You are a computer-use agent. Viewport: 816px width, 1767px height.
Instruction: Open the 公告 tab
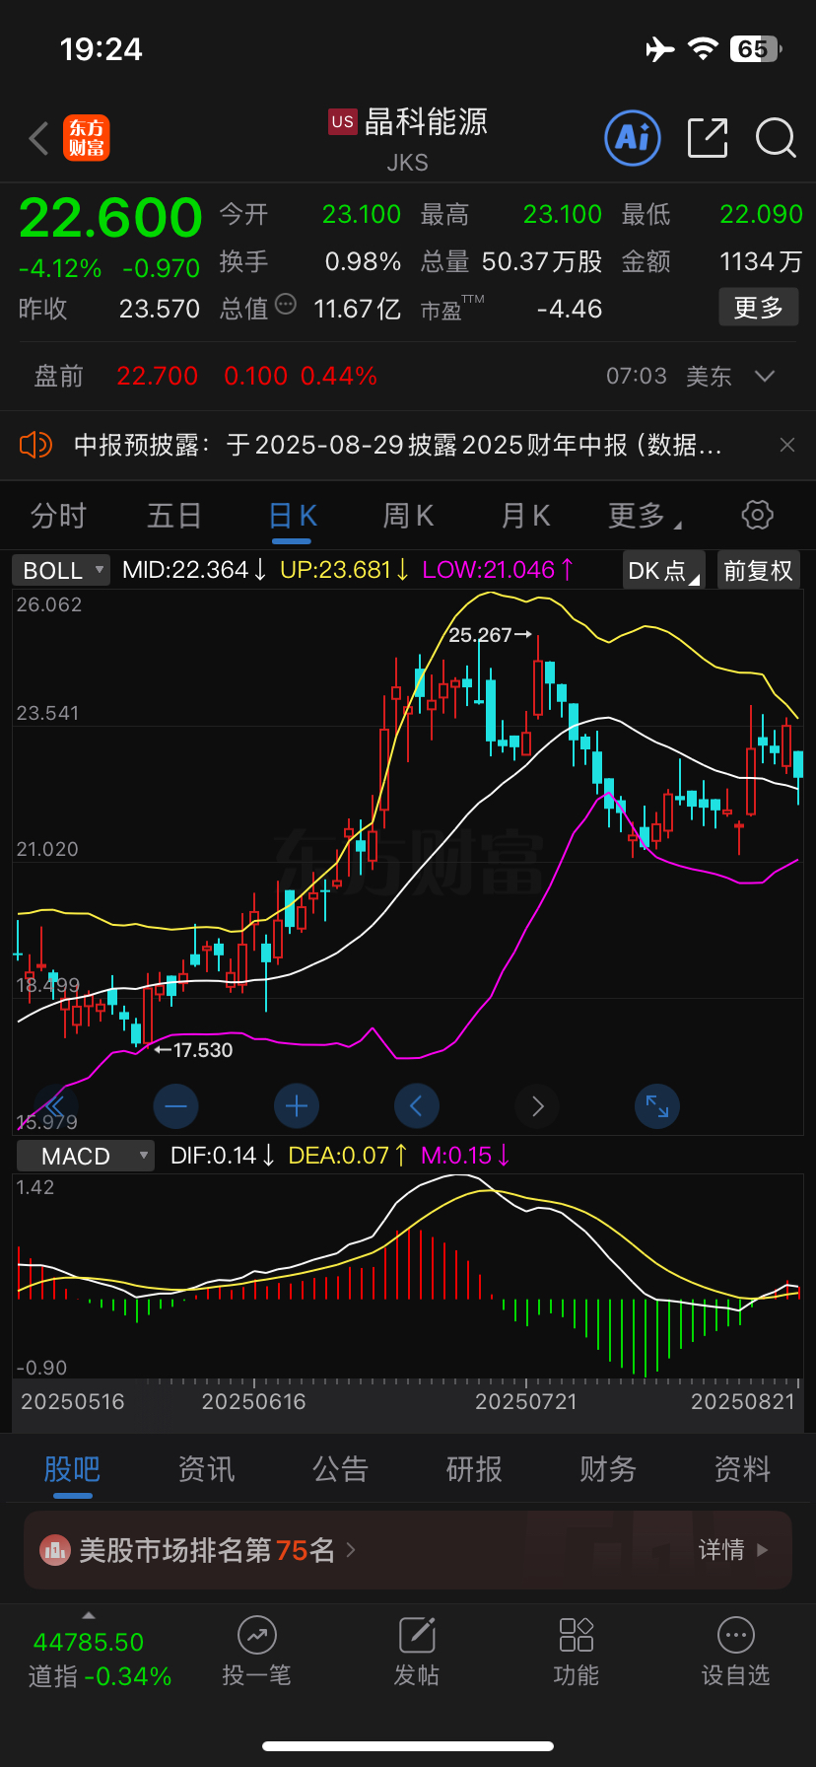340,1469
